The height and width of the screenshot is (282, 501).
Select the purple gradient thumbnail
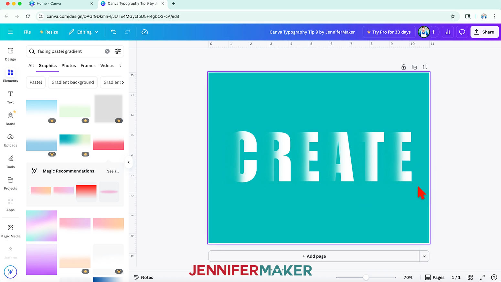tap(41, 259)
